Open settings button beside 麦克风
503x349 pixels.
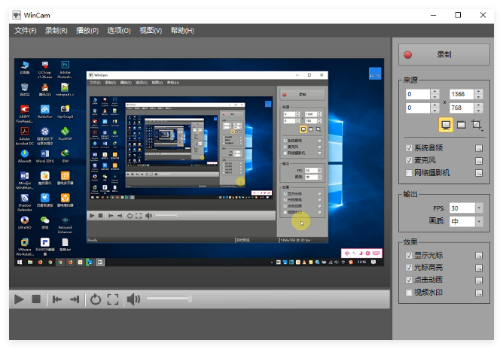(x=479, y=160)
